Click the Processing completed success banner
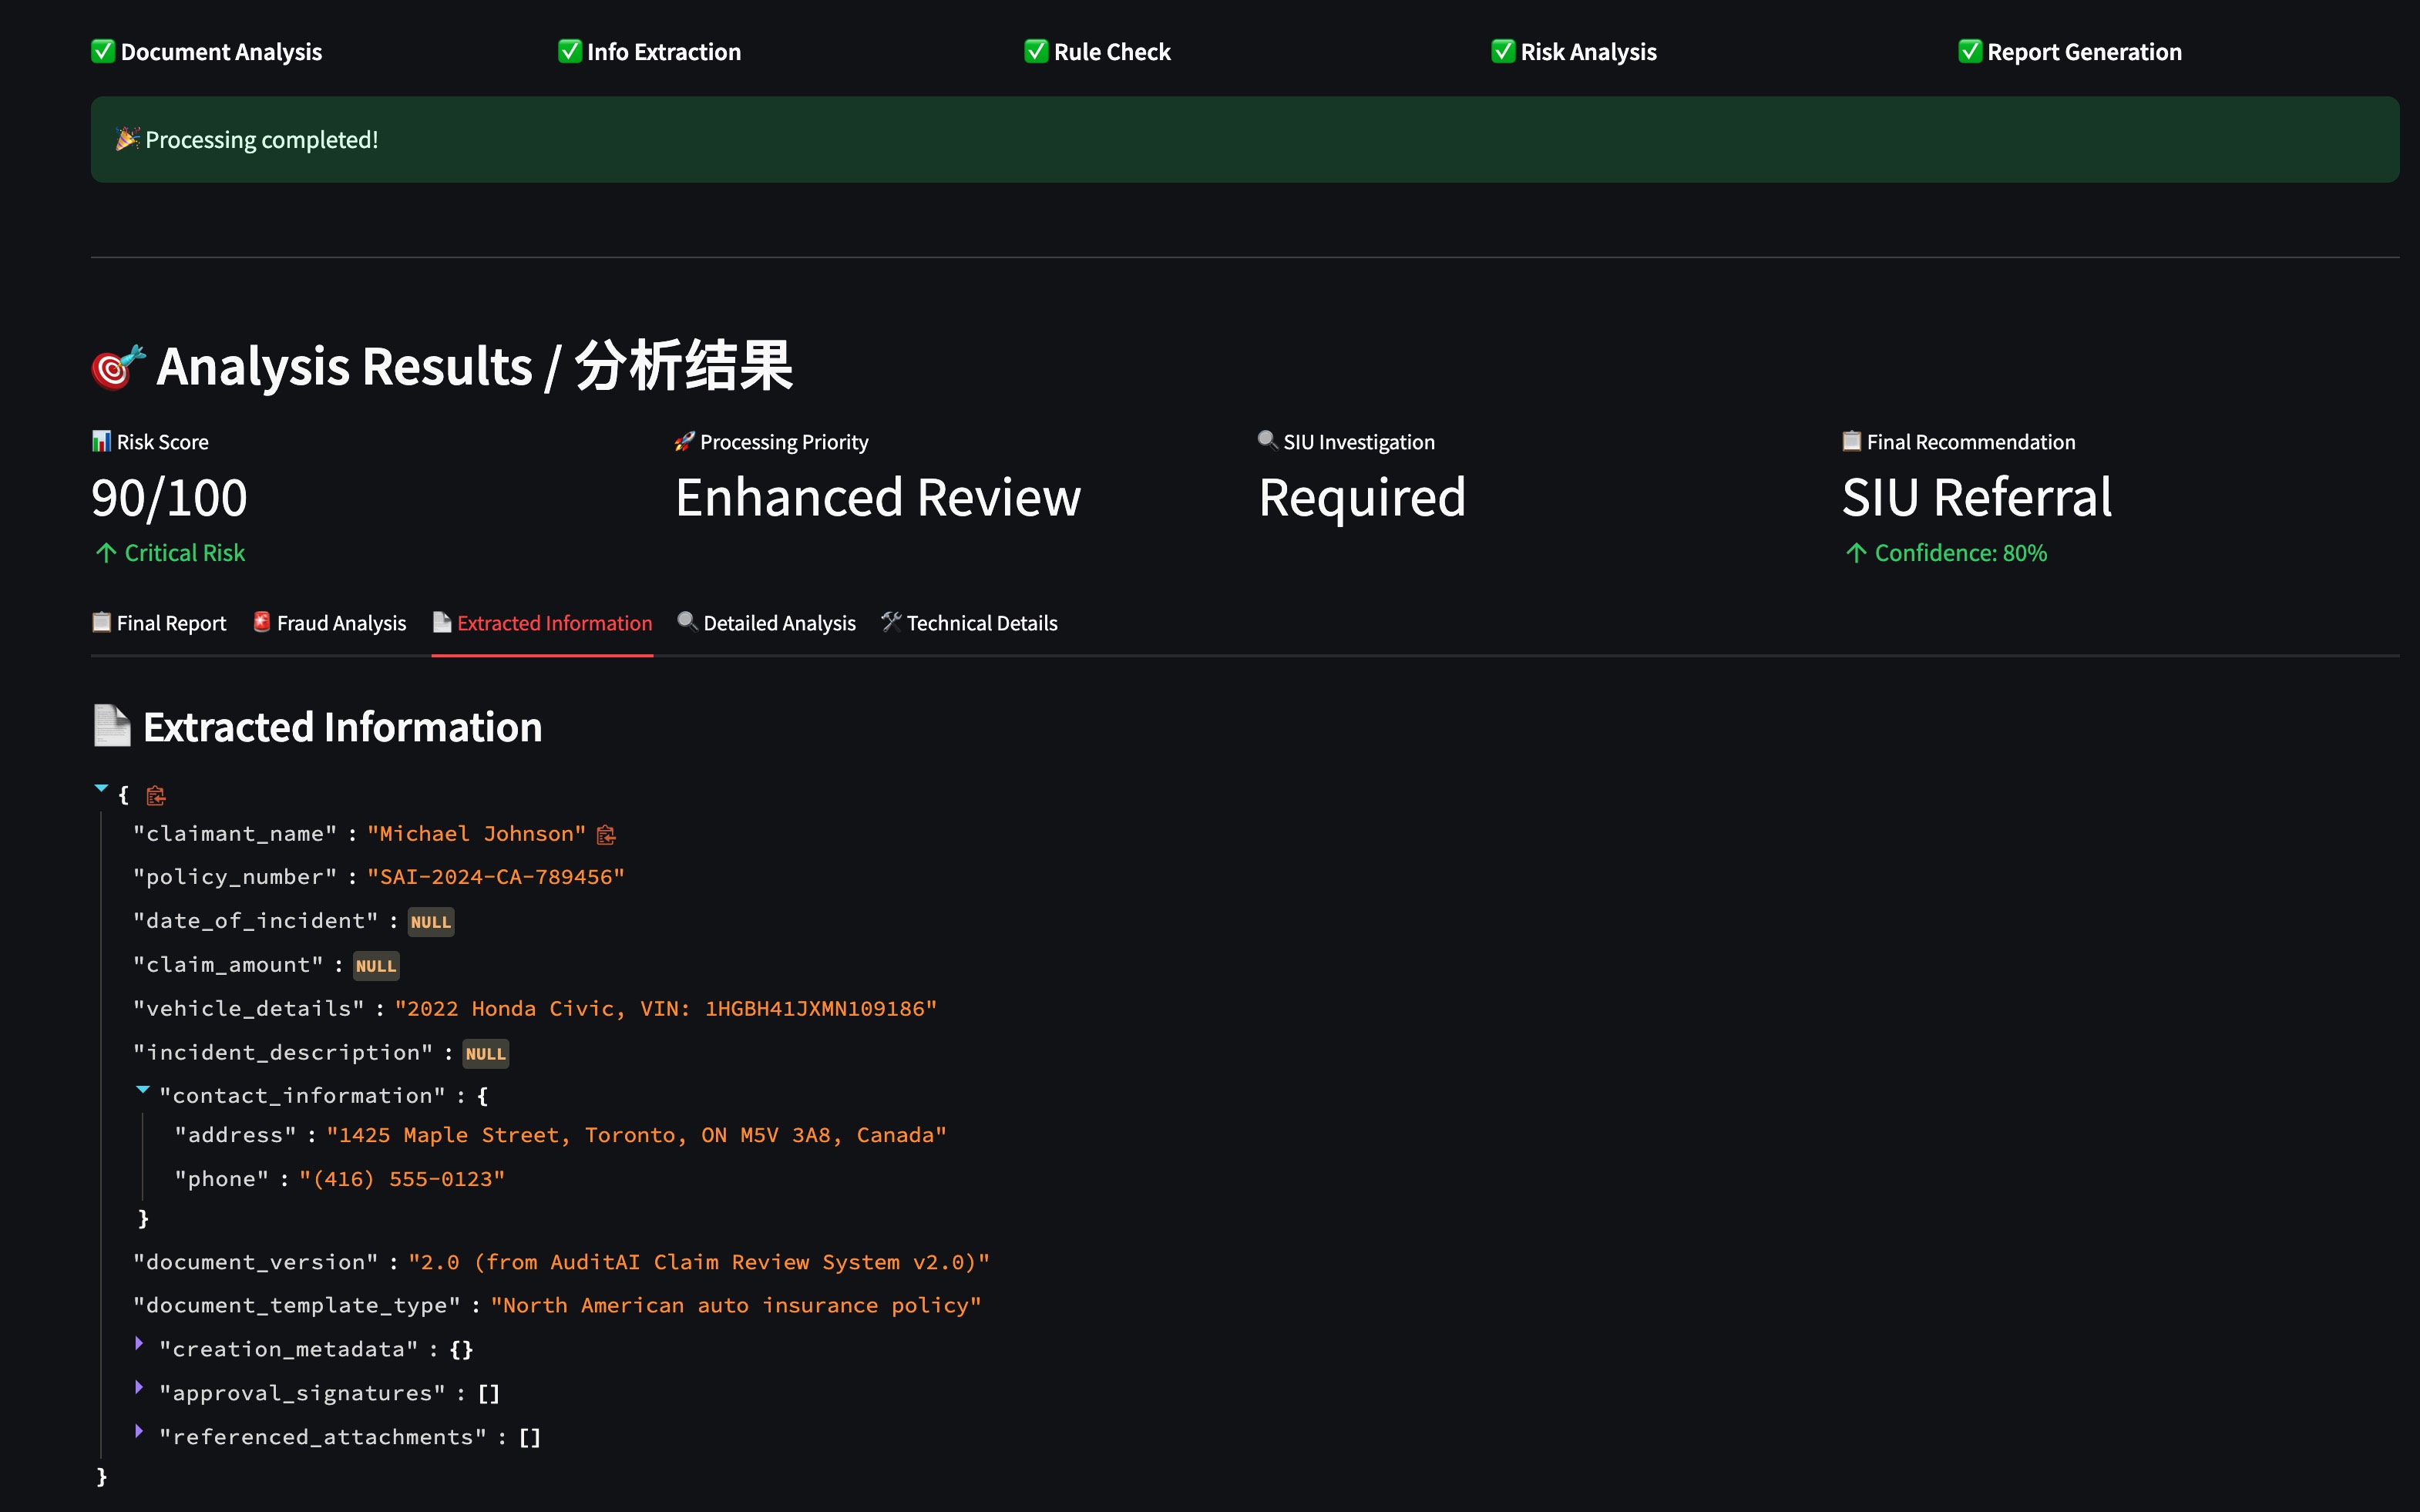Viewport: 2420px width, 1512px height. click(1244, 140)
